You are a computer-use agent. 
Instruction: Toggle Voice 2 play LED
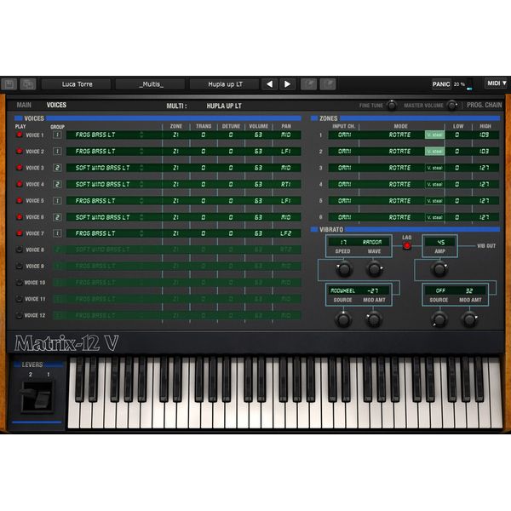20,152
